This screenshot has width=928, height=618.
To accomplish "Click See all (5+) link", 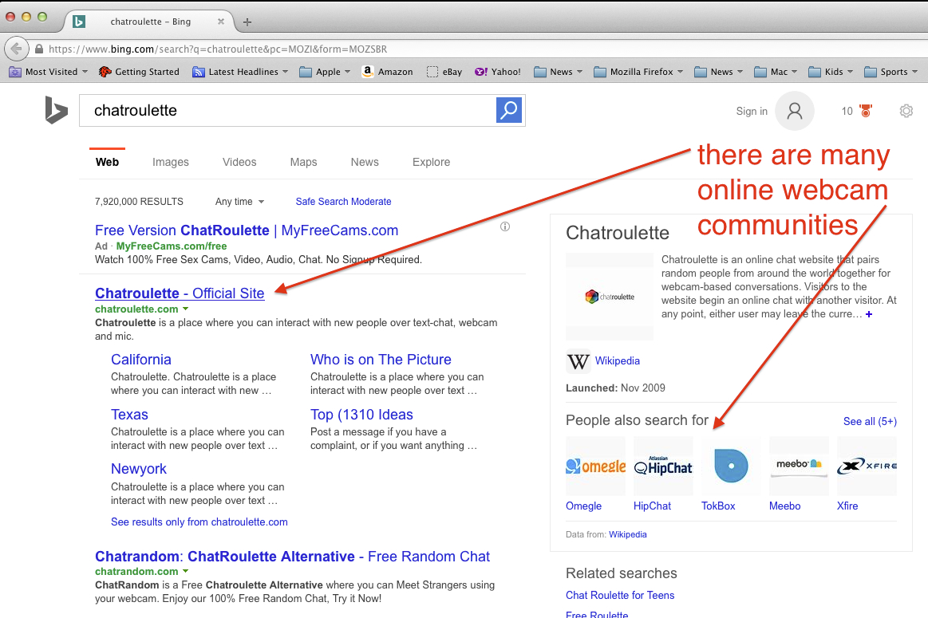I will (870, 421).
